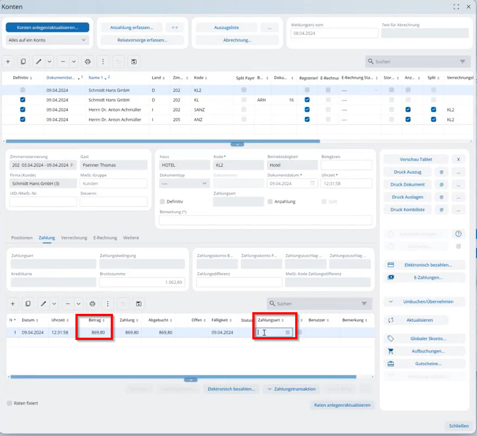Open the Auszugsliste
Viewport: 477px width, 436px height.
coord(227,27)
